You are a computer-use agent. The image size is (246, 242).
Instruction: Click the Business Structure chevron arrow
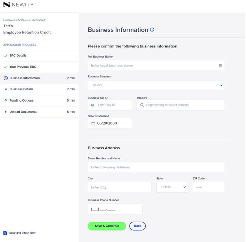click(x=221, y=85)
